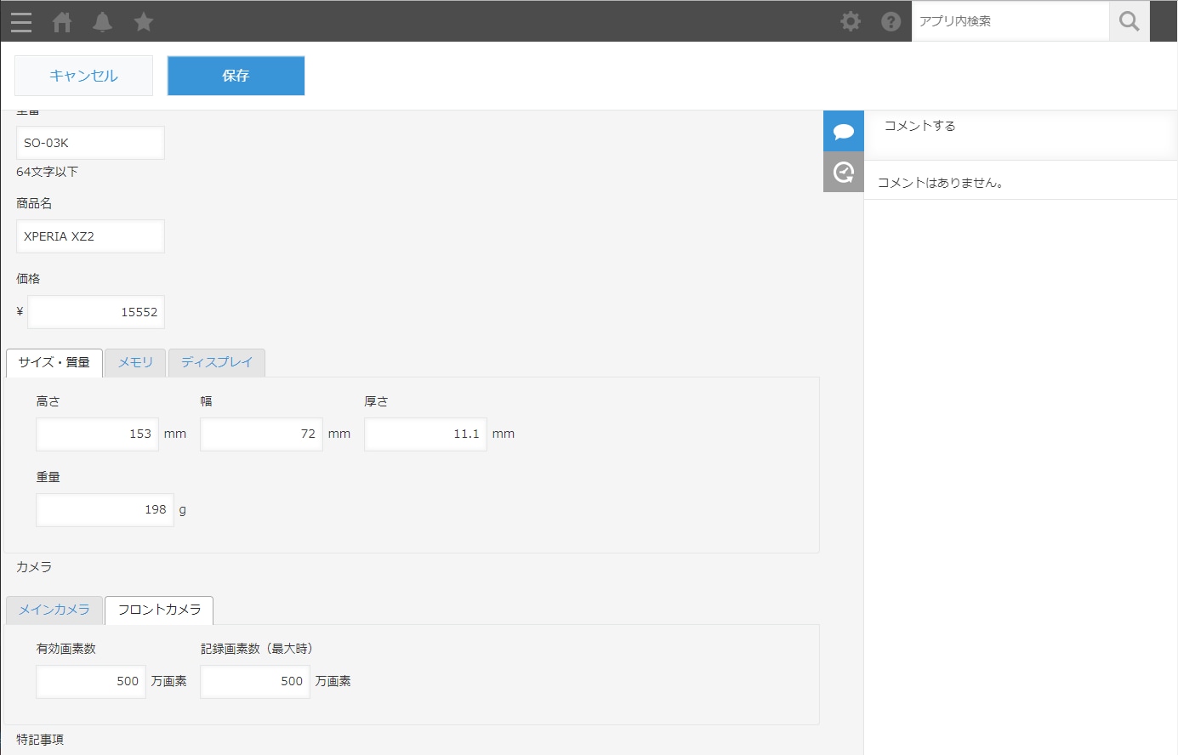Switch to the メインカメラ tab

[x=54, y=610]
